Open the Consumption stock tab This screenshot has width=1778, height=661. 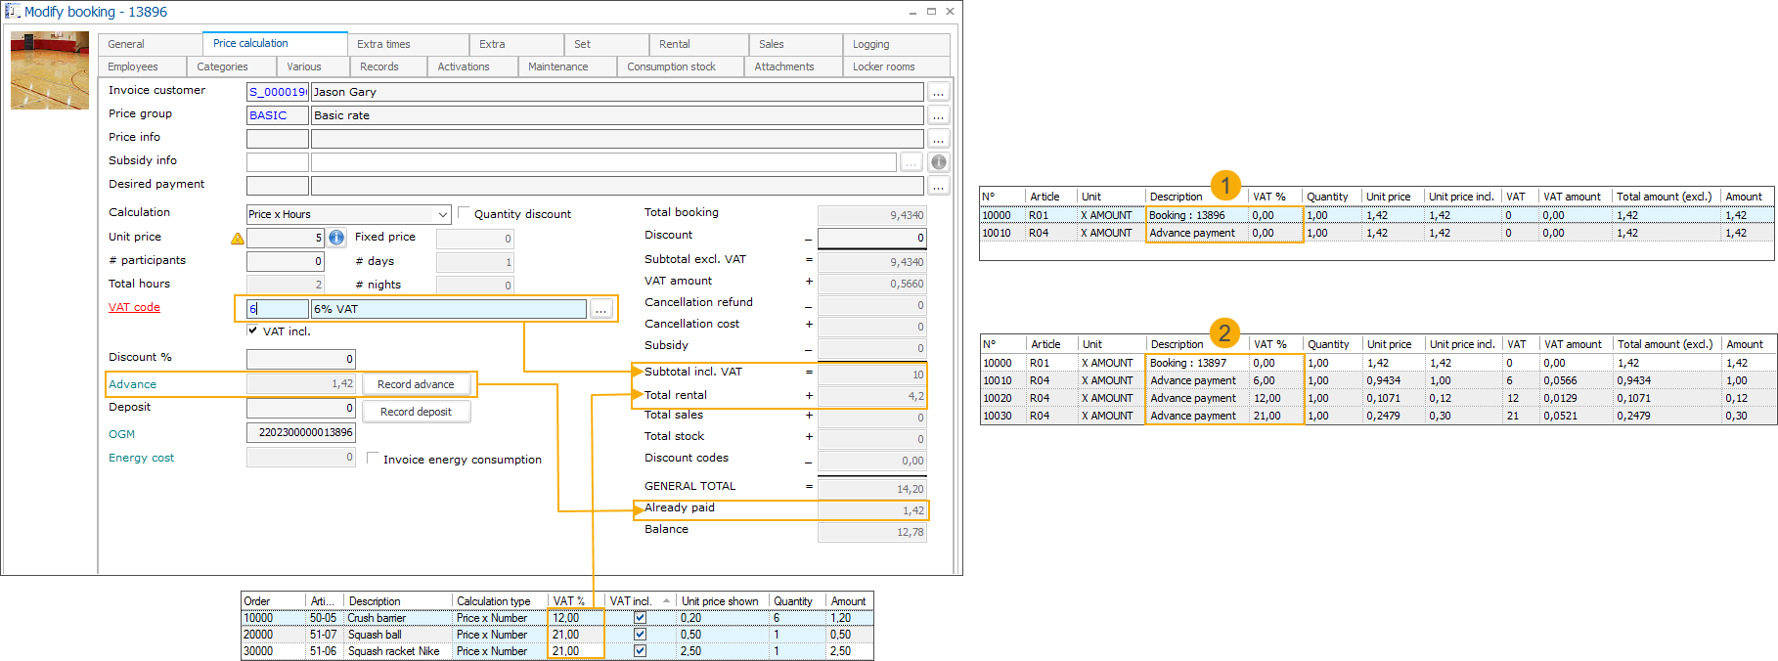pos(671,66)
